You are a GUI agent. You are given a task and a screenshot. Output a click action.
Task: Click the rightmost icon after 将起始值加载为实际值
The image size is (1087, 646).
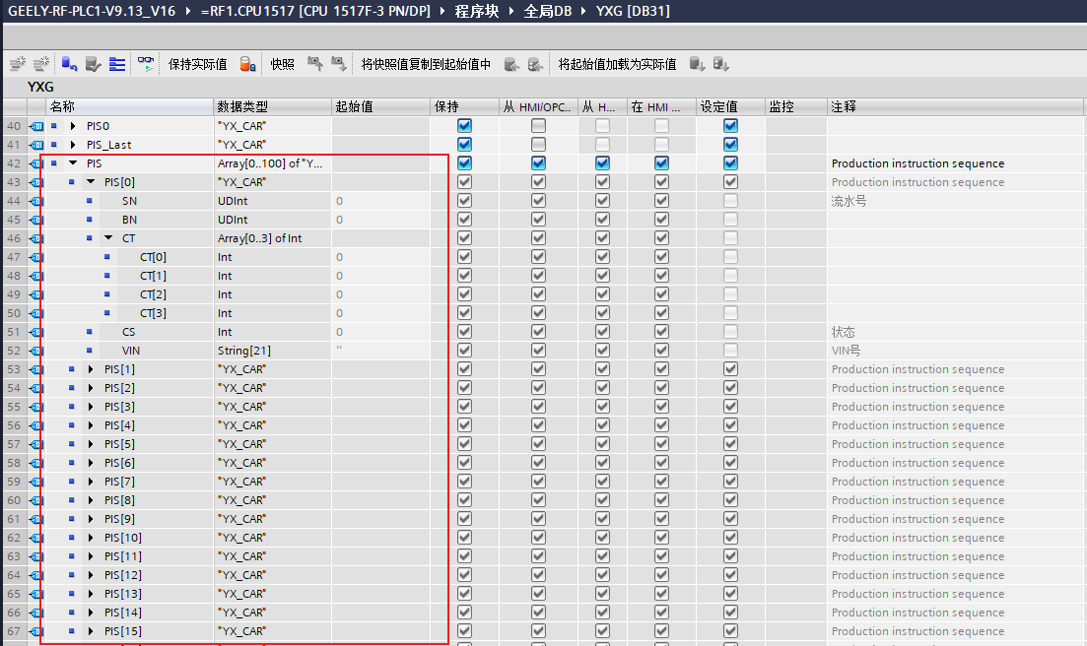coord(720,64)
